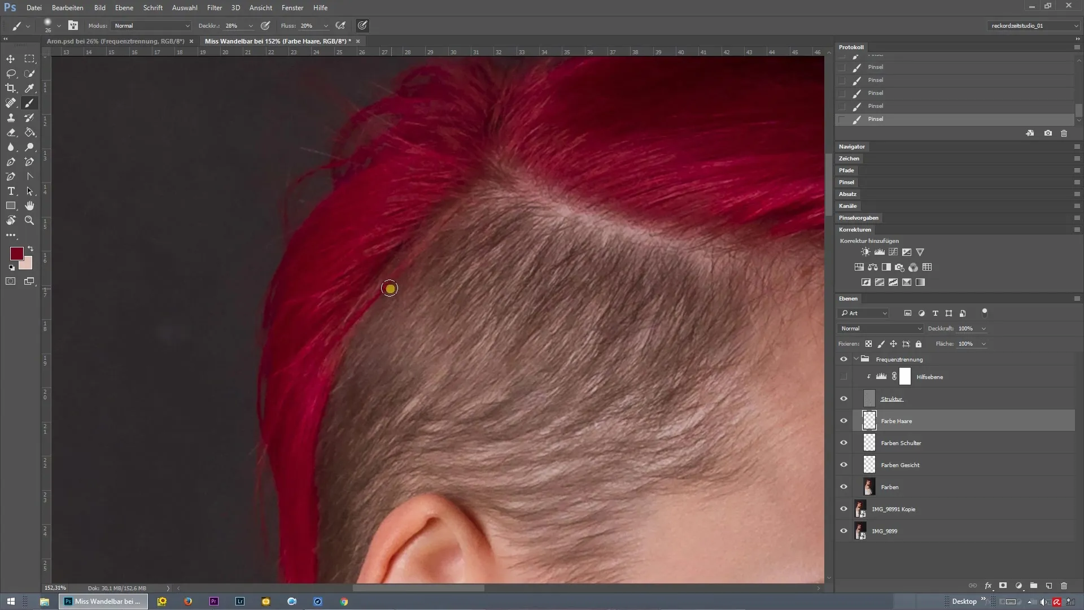1084x610 pixels.
Task: Open the layer filter Art dropdown
Action: click(864, 313)
